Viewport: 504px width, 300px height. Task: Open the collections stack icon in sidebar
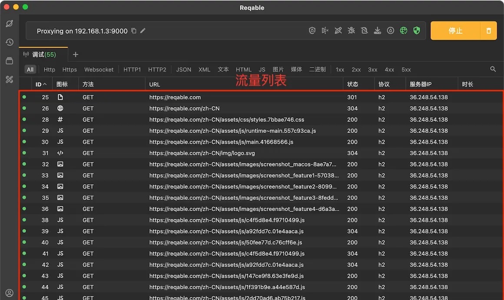tap(9, 61)
